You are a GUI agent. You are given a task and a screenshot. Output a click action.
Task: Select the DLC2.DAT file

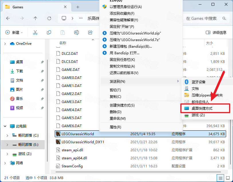(x=70, y=54)
